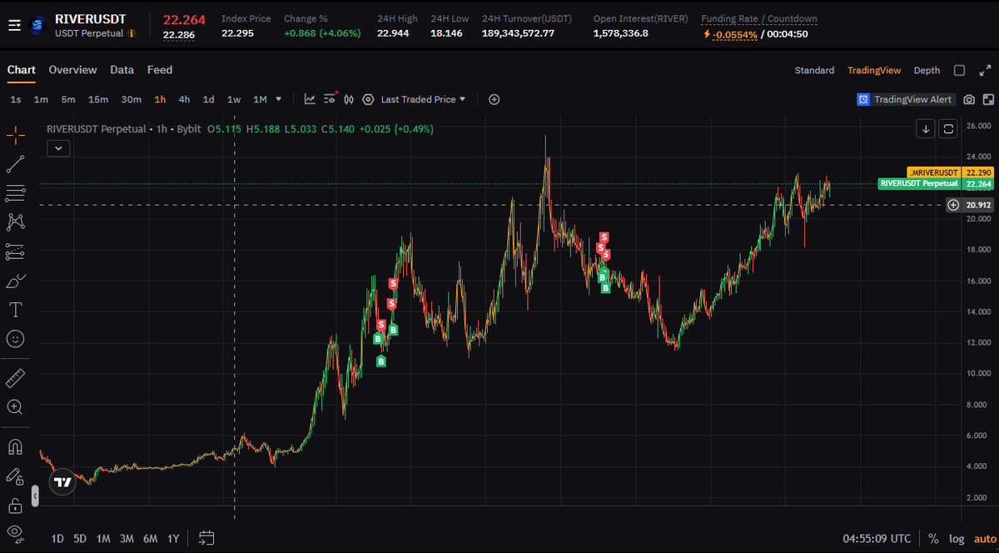Click the TradingView logo on the chart
The height and width of the screenshot is (553, 999).
62,481
